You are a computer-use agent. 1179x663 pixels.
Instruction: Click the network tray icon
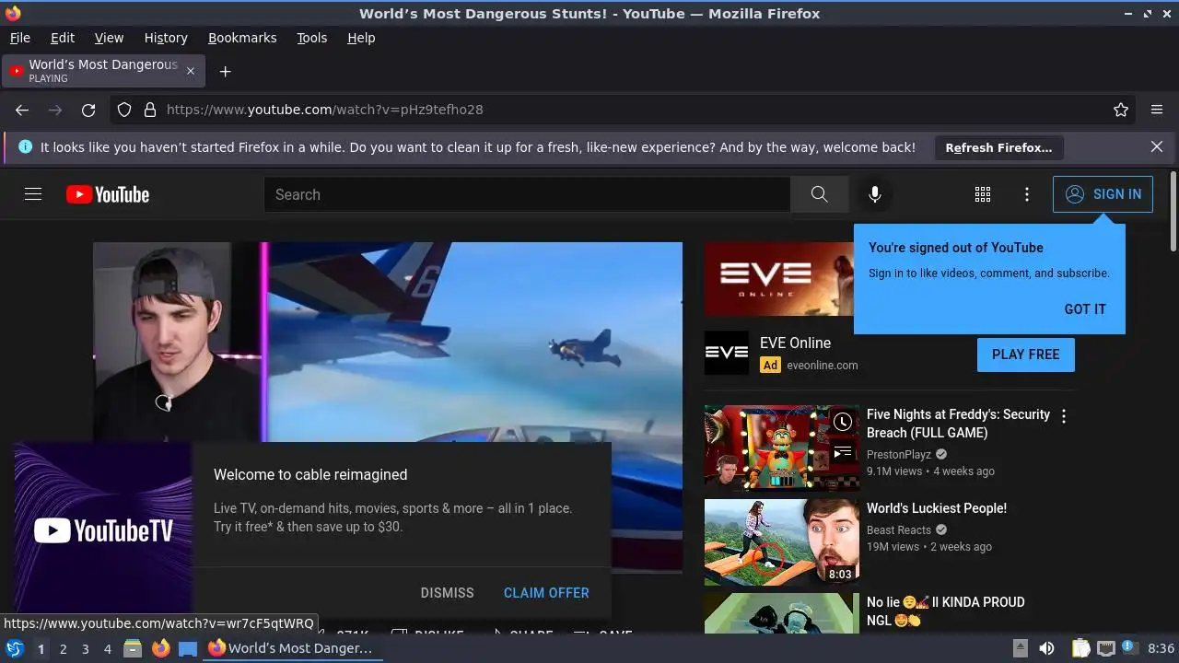(1106, 648)
